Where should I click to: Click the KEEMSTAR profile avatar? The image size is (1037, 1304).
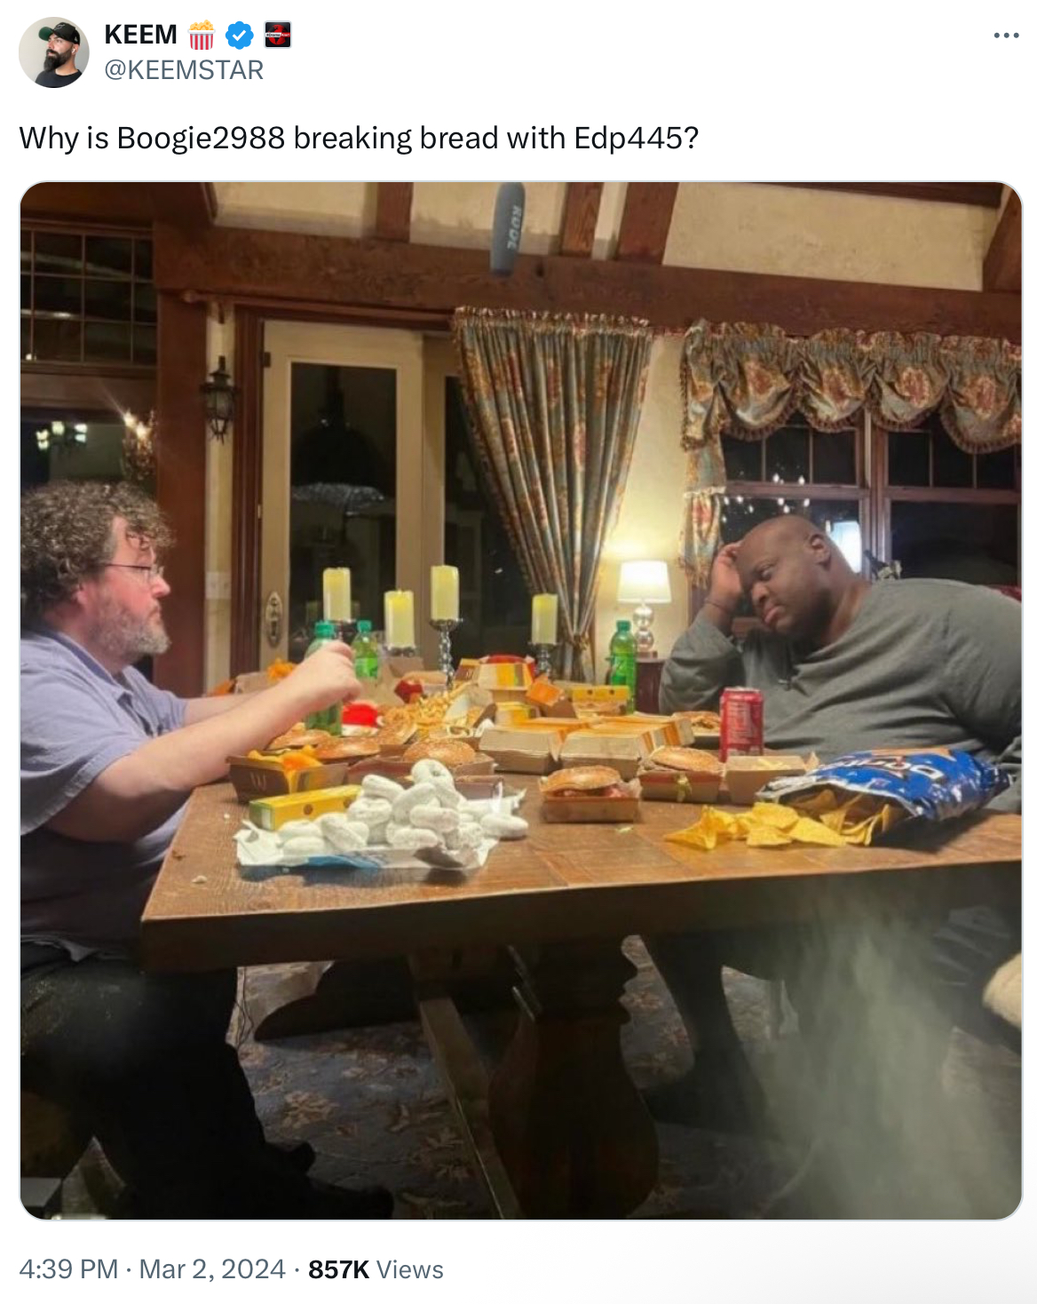54,52
